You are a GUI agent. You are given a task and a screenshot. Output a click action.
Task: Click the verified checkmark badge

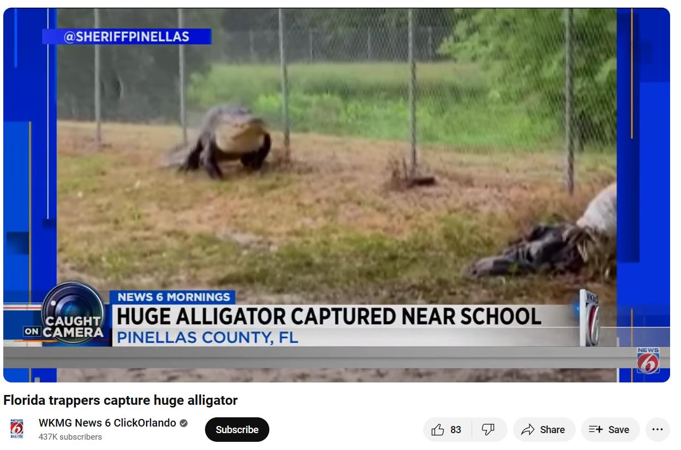pos(184,423)
